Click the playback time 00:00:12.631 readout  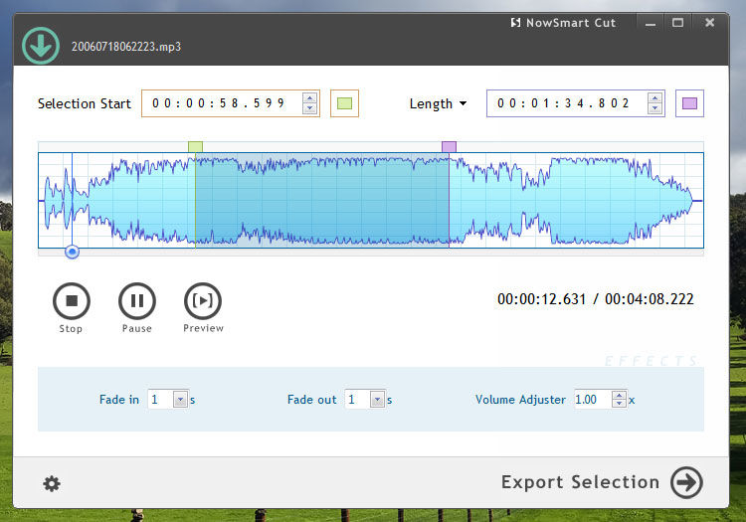(x=541, y=299)
